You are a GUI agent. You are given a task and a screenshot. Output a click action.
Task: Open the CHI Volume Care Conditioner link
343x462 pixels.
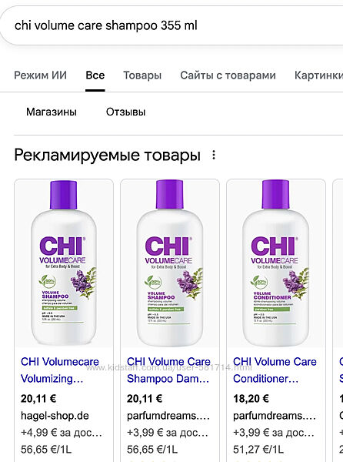point(275,370)
